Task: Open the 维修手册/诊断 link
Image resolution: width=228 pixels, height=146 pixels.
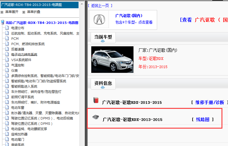Action: coord(210,102)
